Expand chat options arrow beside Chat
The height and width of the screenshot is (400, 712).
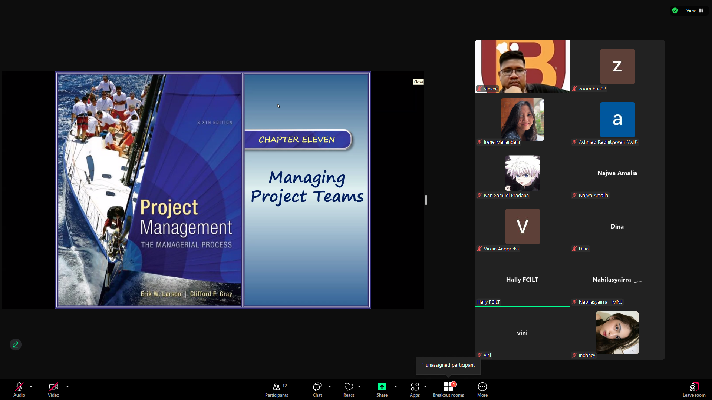pos(330,387)
